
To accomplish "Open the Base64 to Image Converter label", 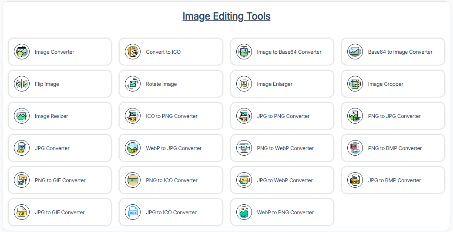I will pyautogui.click(x=400, y=52).
